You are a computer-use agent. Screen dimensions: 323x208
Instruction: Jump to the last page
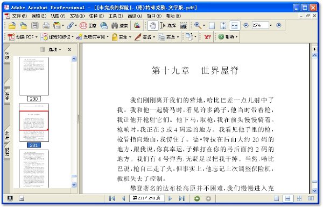coord(182,198)
